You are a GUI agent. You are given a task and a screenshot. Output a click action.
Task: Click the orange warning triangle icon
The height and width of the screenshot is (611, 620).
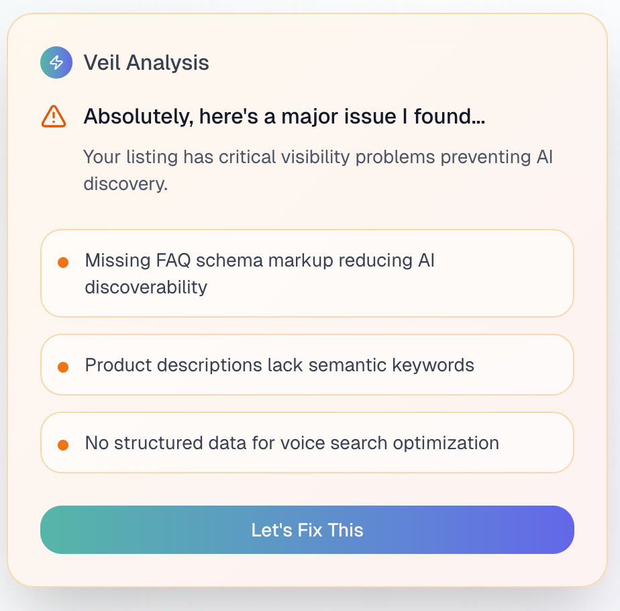click(x=54, y=116)
